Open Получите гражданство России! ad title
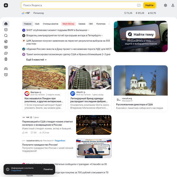Screen dimensions: 177x177 [x=40, y=145]
